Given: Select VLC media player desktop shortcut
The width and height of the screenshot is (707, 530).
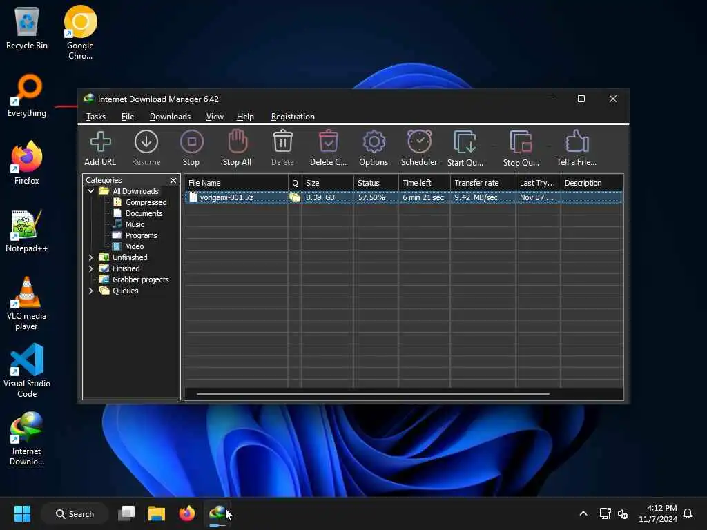Looking at the screenshot, I should [x=27, y=304].
